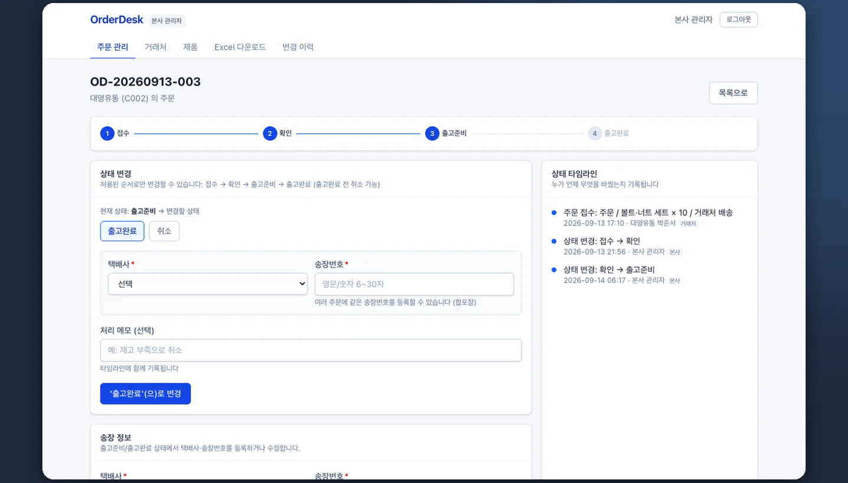Click the 상태 타임라인 heading
Image resolution: width=848 pixels, height=483 pixels.
tap(574, 173)
